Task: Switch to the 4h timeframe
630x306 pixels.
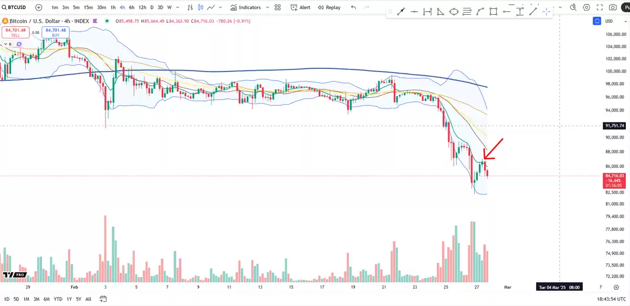Action: tap(122, 7)
